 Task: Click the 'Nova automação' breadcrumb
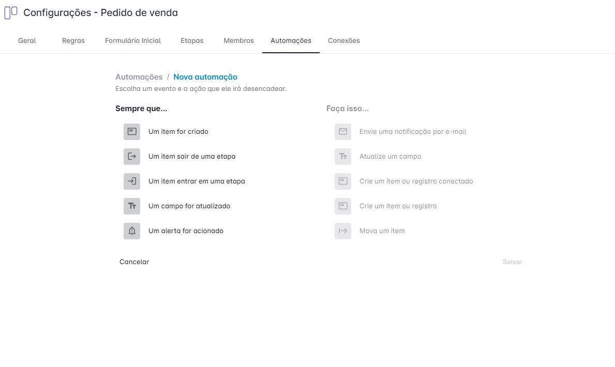tap(205, 77)
